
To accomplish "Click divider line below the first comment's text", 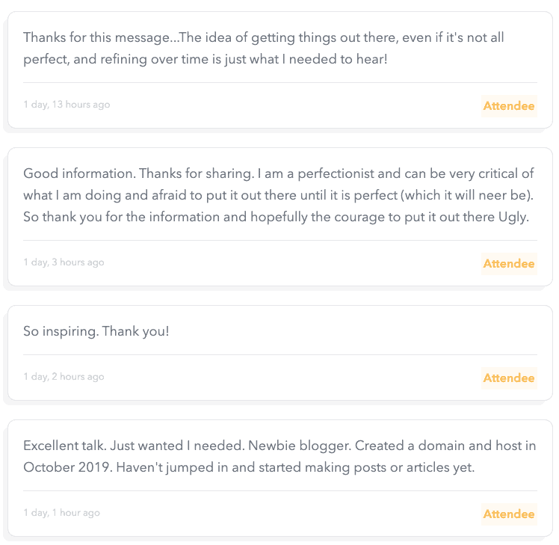I will click(x=280, y=82).
